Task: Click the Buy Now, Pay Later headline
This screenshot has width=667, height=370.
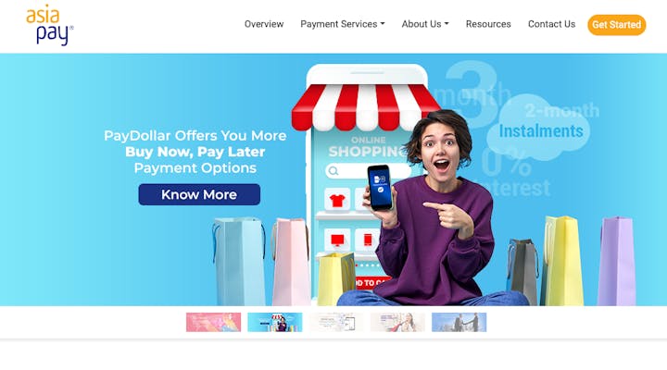Action: 195,152
